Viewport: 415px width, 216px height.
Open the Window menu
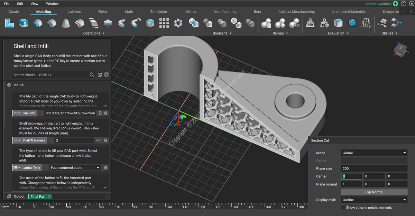[x=52, y=4]
